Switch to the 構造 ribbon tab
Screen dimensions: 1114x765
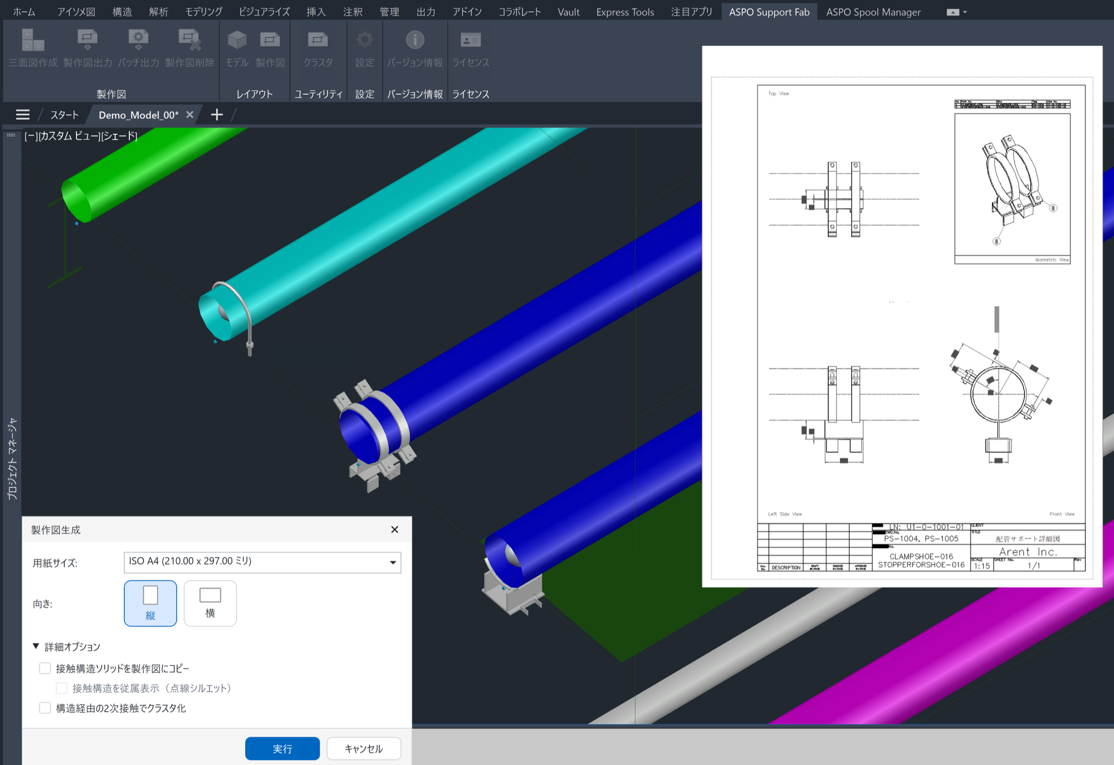[122, 12]
